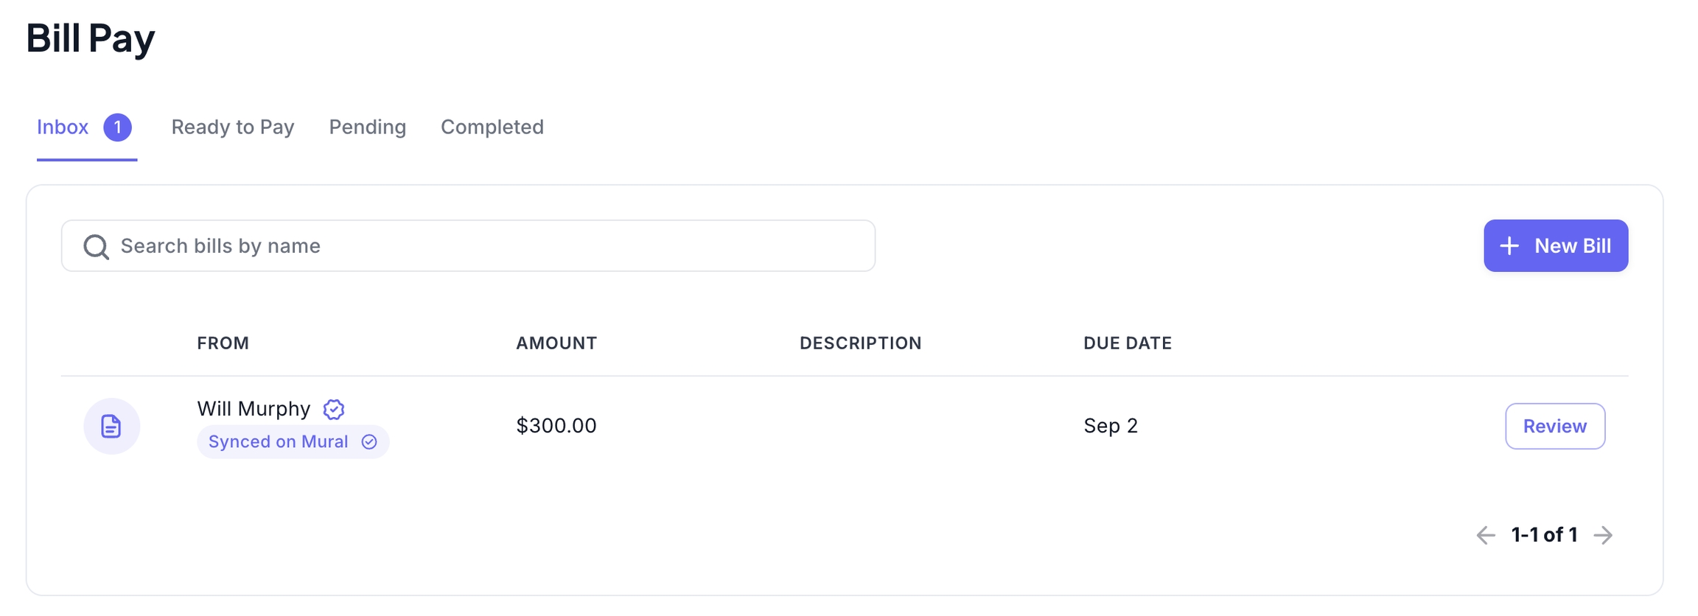This screenshot has width=1698, height=616.
Task: Click the DUE DATE column header
Action: point(1128,343)
